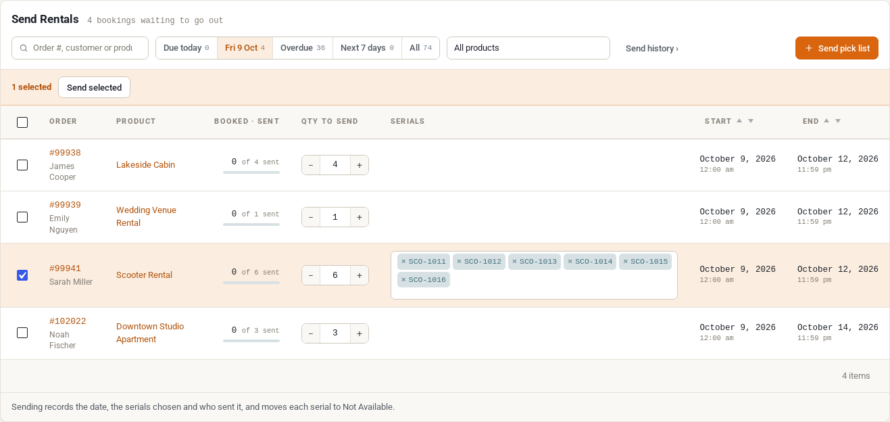Open Downtown Studio Apartment product page
Image resolution: width=890 pixels, height=422 pixels.
coord(150,333)
